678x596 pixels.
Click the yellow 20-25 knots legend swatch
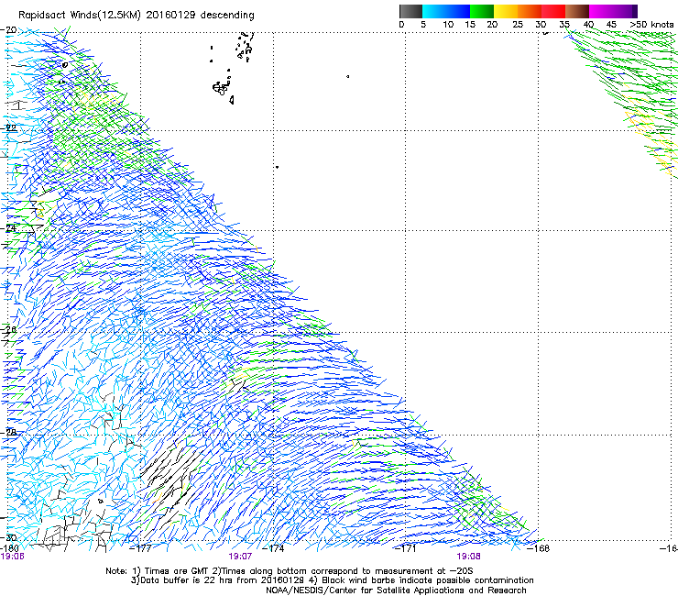506,11
